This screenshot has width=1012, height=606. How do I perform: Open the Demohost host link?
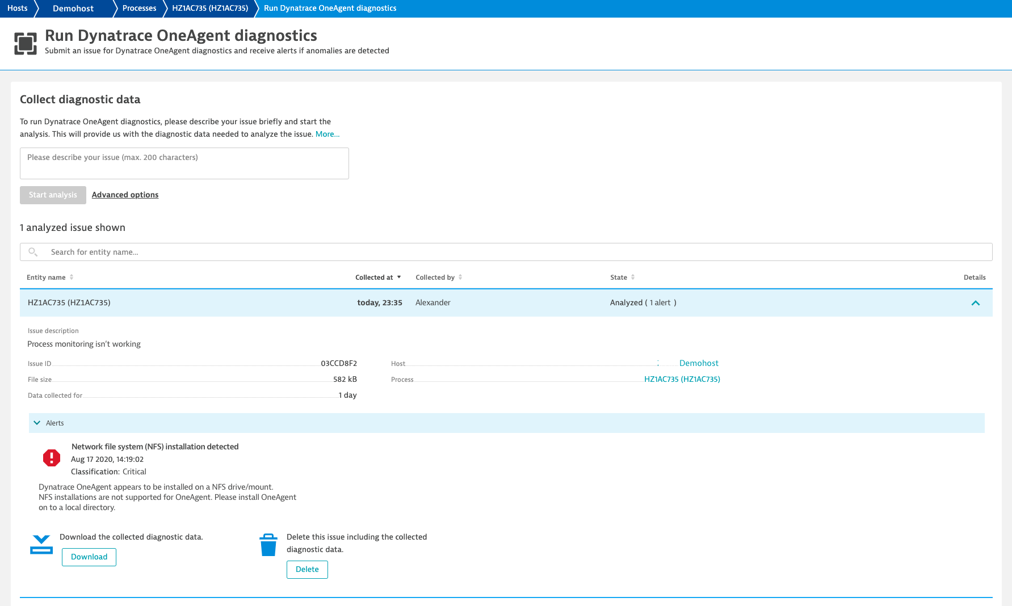699,363
